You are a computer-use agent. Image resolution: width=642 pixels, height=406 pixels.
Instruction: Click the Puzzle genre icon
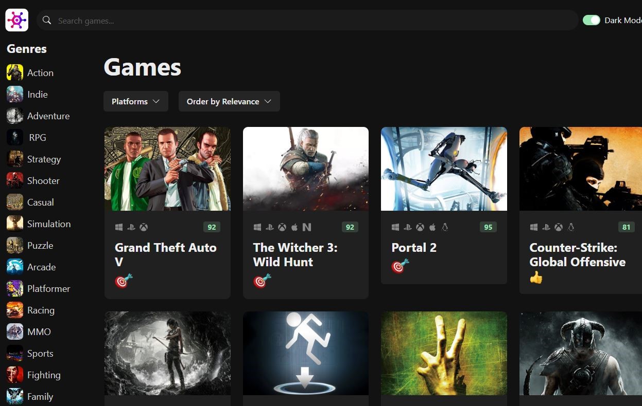click(x=15, y=245)
